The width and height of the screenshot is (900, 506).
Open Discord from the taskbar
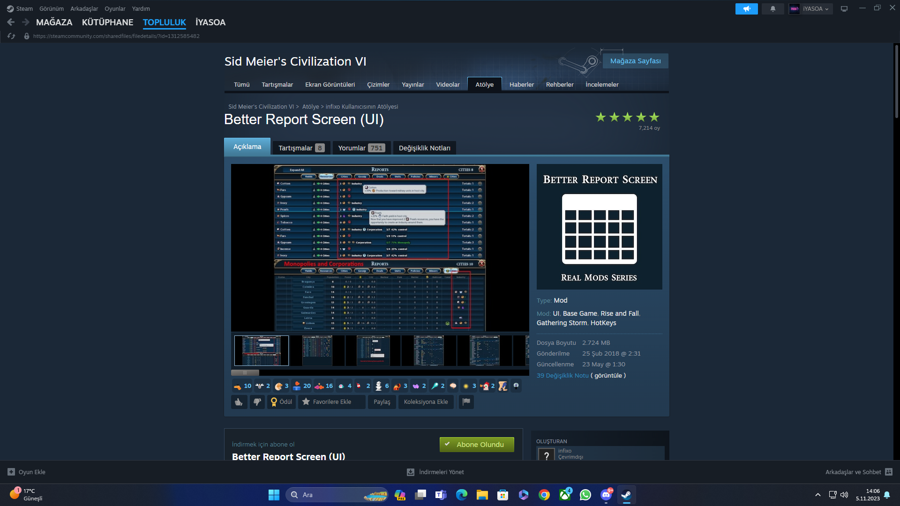pyautogui.click(x=606, y=495)
